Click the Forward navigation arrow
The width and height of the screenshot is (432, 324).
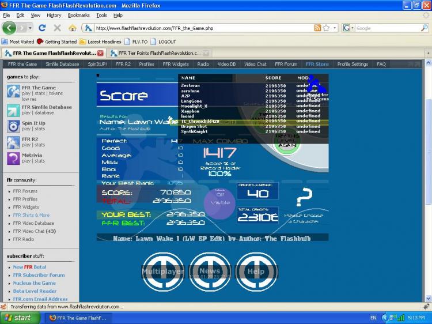22,28
